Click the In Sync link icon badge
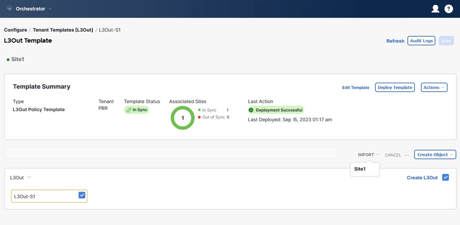460x225 pixels. [136, 110]
